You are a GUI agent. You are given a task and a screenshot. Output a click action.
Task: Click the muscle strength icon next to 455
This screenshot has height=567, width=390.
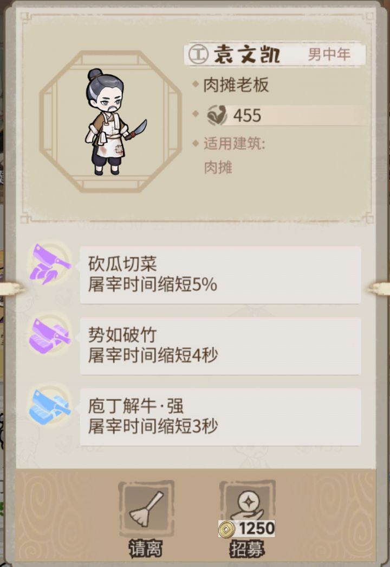tap(217, 116)
